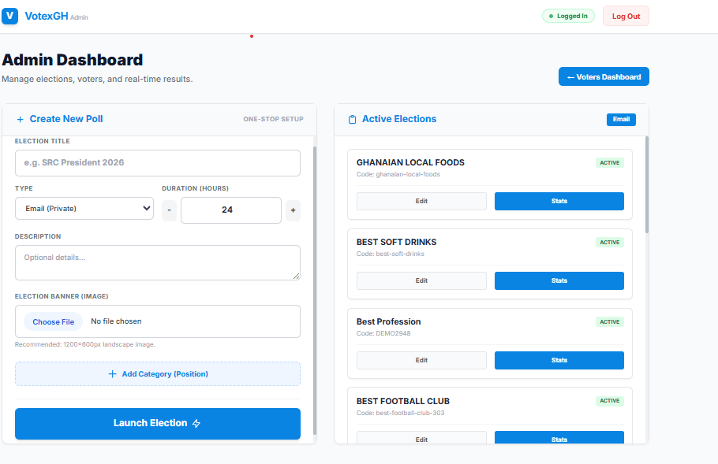This screenshot has width=718, height=464.
Task: Log out of the admin account
Action: pos(626,16)
